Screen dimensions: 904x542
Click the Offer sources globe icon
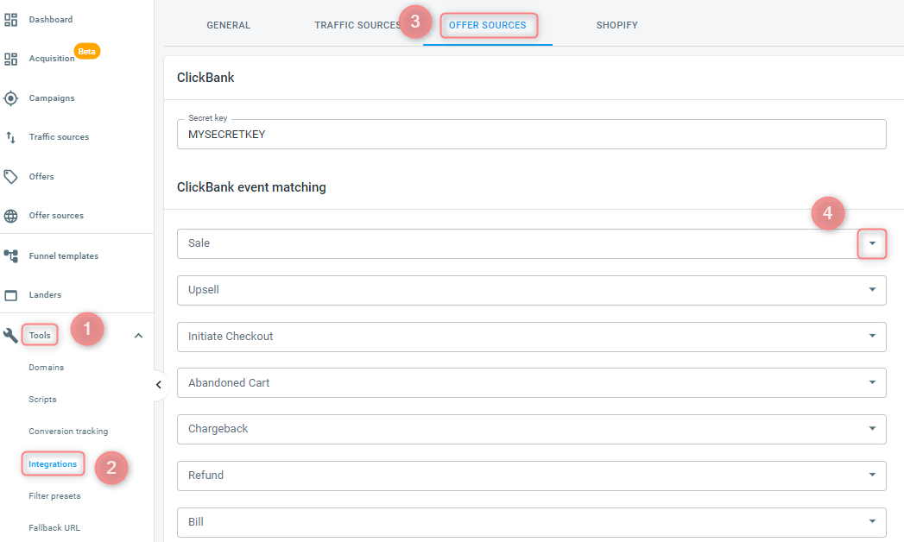click(10, 216)
